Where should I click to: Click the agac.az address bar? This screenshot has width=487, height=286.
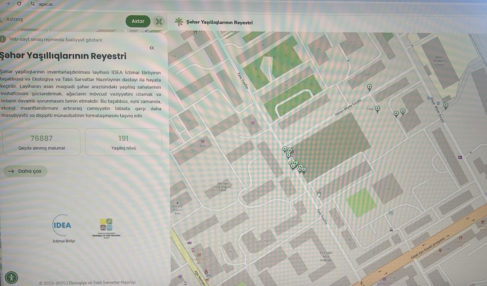coord(46,4)
